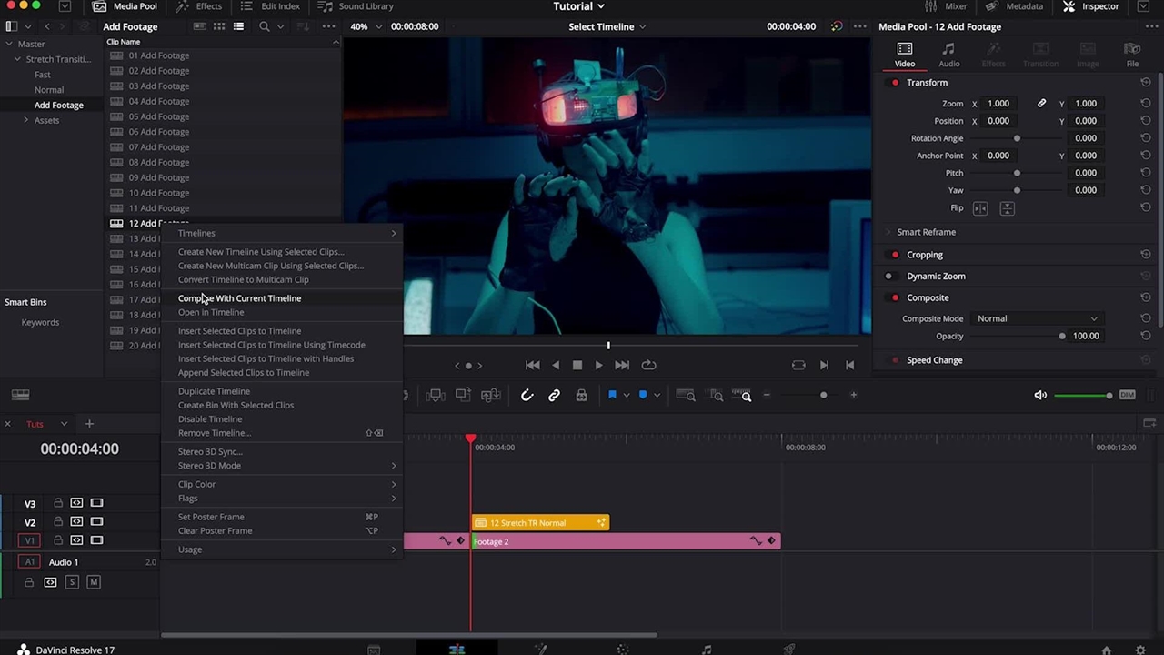The width and height of the screenshot is (1164, 655).
Task: Click the Zoom X/Y link icon
Action: (1041, 104)
